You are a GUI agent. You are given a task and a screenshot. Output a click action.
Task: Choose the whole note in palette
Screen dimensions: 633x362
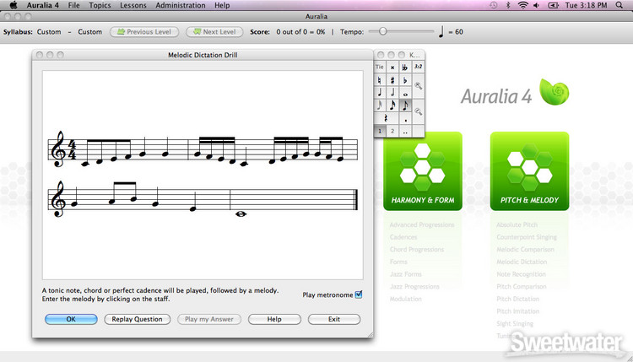tap(406, 93)
